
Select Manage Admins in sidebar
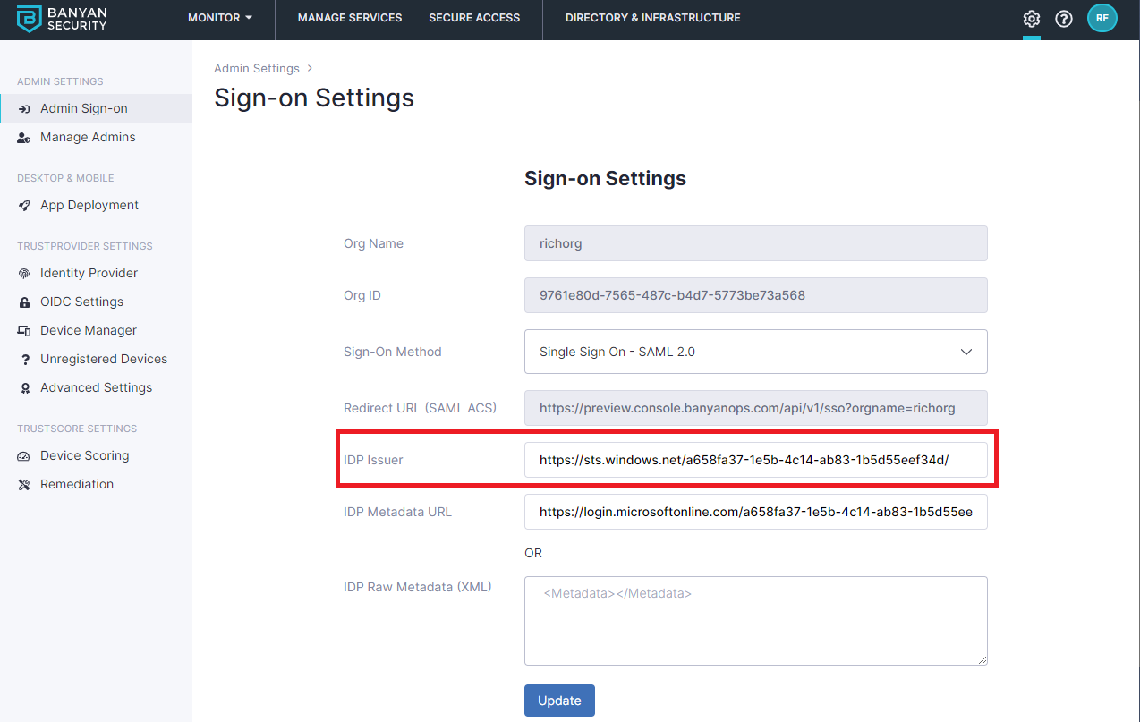tap(88, 137)
